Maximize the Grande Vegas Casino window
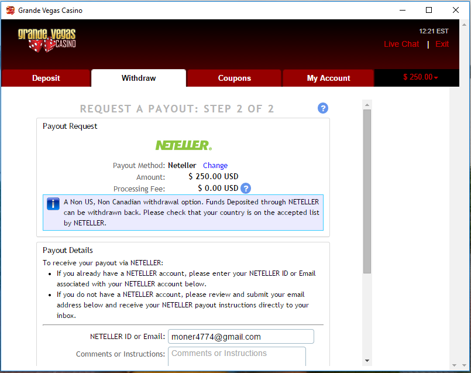This screenshot has width=471, height=373. [x=429, y=10]
